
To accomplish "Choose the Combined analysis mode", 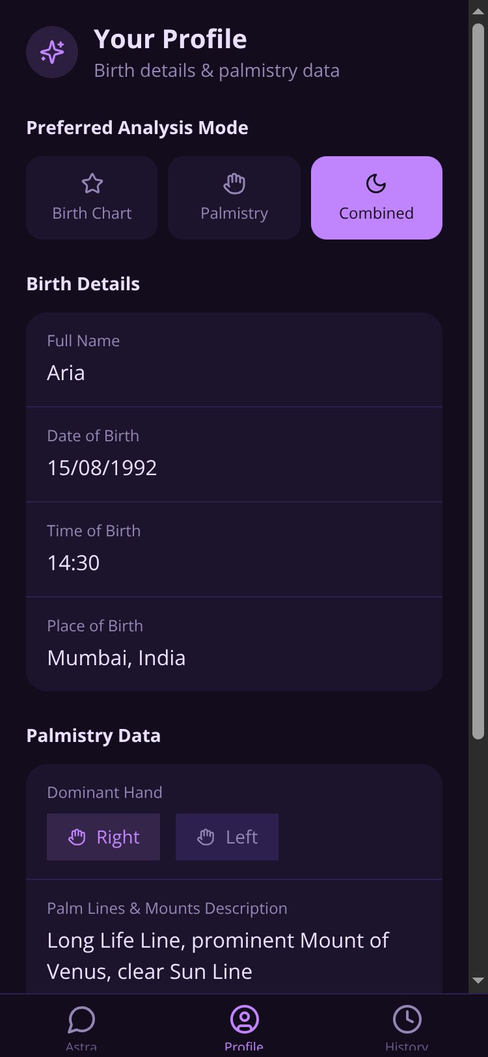I will point(377,198).
